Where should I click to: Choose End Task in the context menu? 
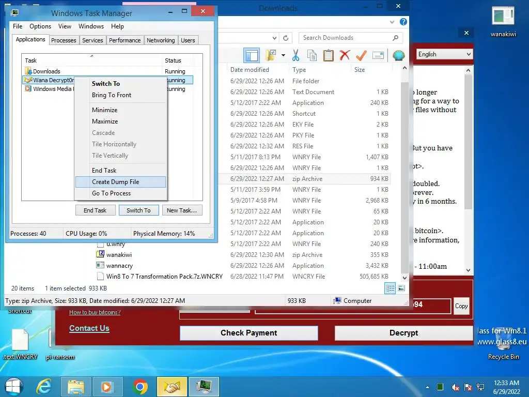(x=120, y=170)
